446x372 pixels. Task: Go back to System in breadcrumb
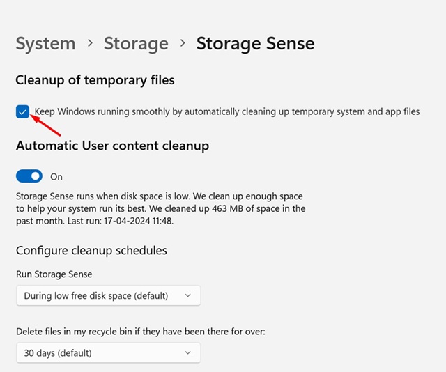pos(45,44)
